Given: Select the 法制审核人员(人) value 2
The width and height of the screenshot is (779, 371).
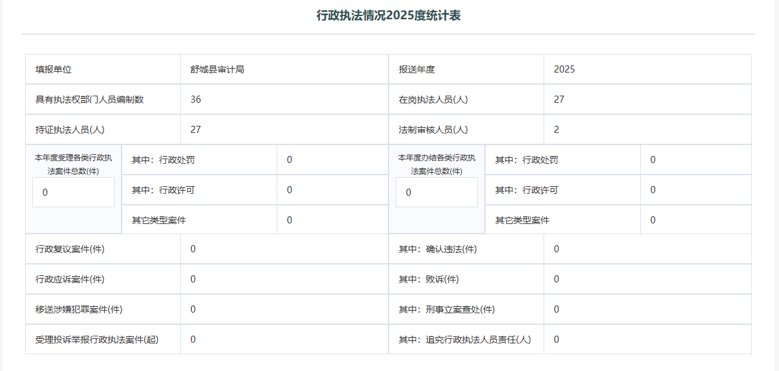Looking at the screenshot, I should pos(556,130).
